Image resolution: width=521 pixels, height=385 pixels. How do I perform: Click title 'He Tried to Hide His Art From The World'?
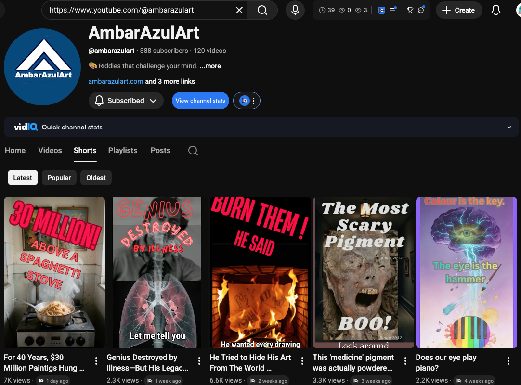click(x=250, y=363)
